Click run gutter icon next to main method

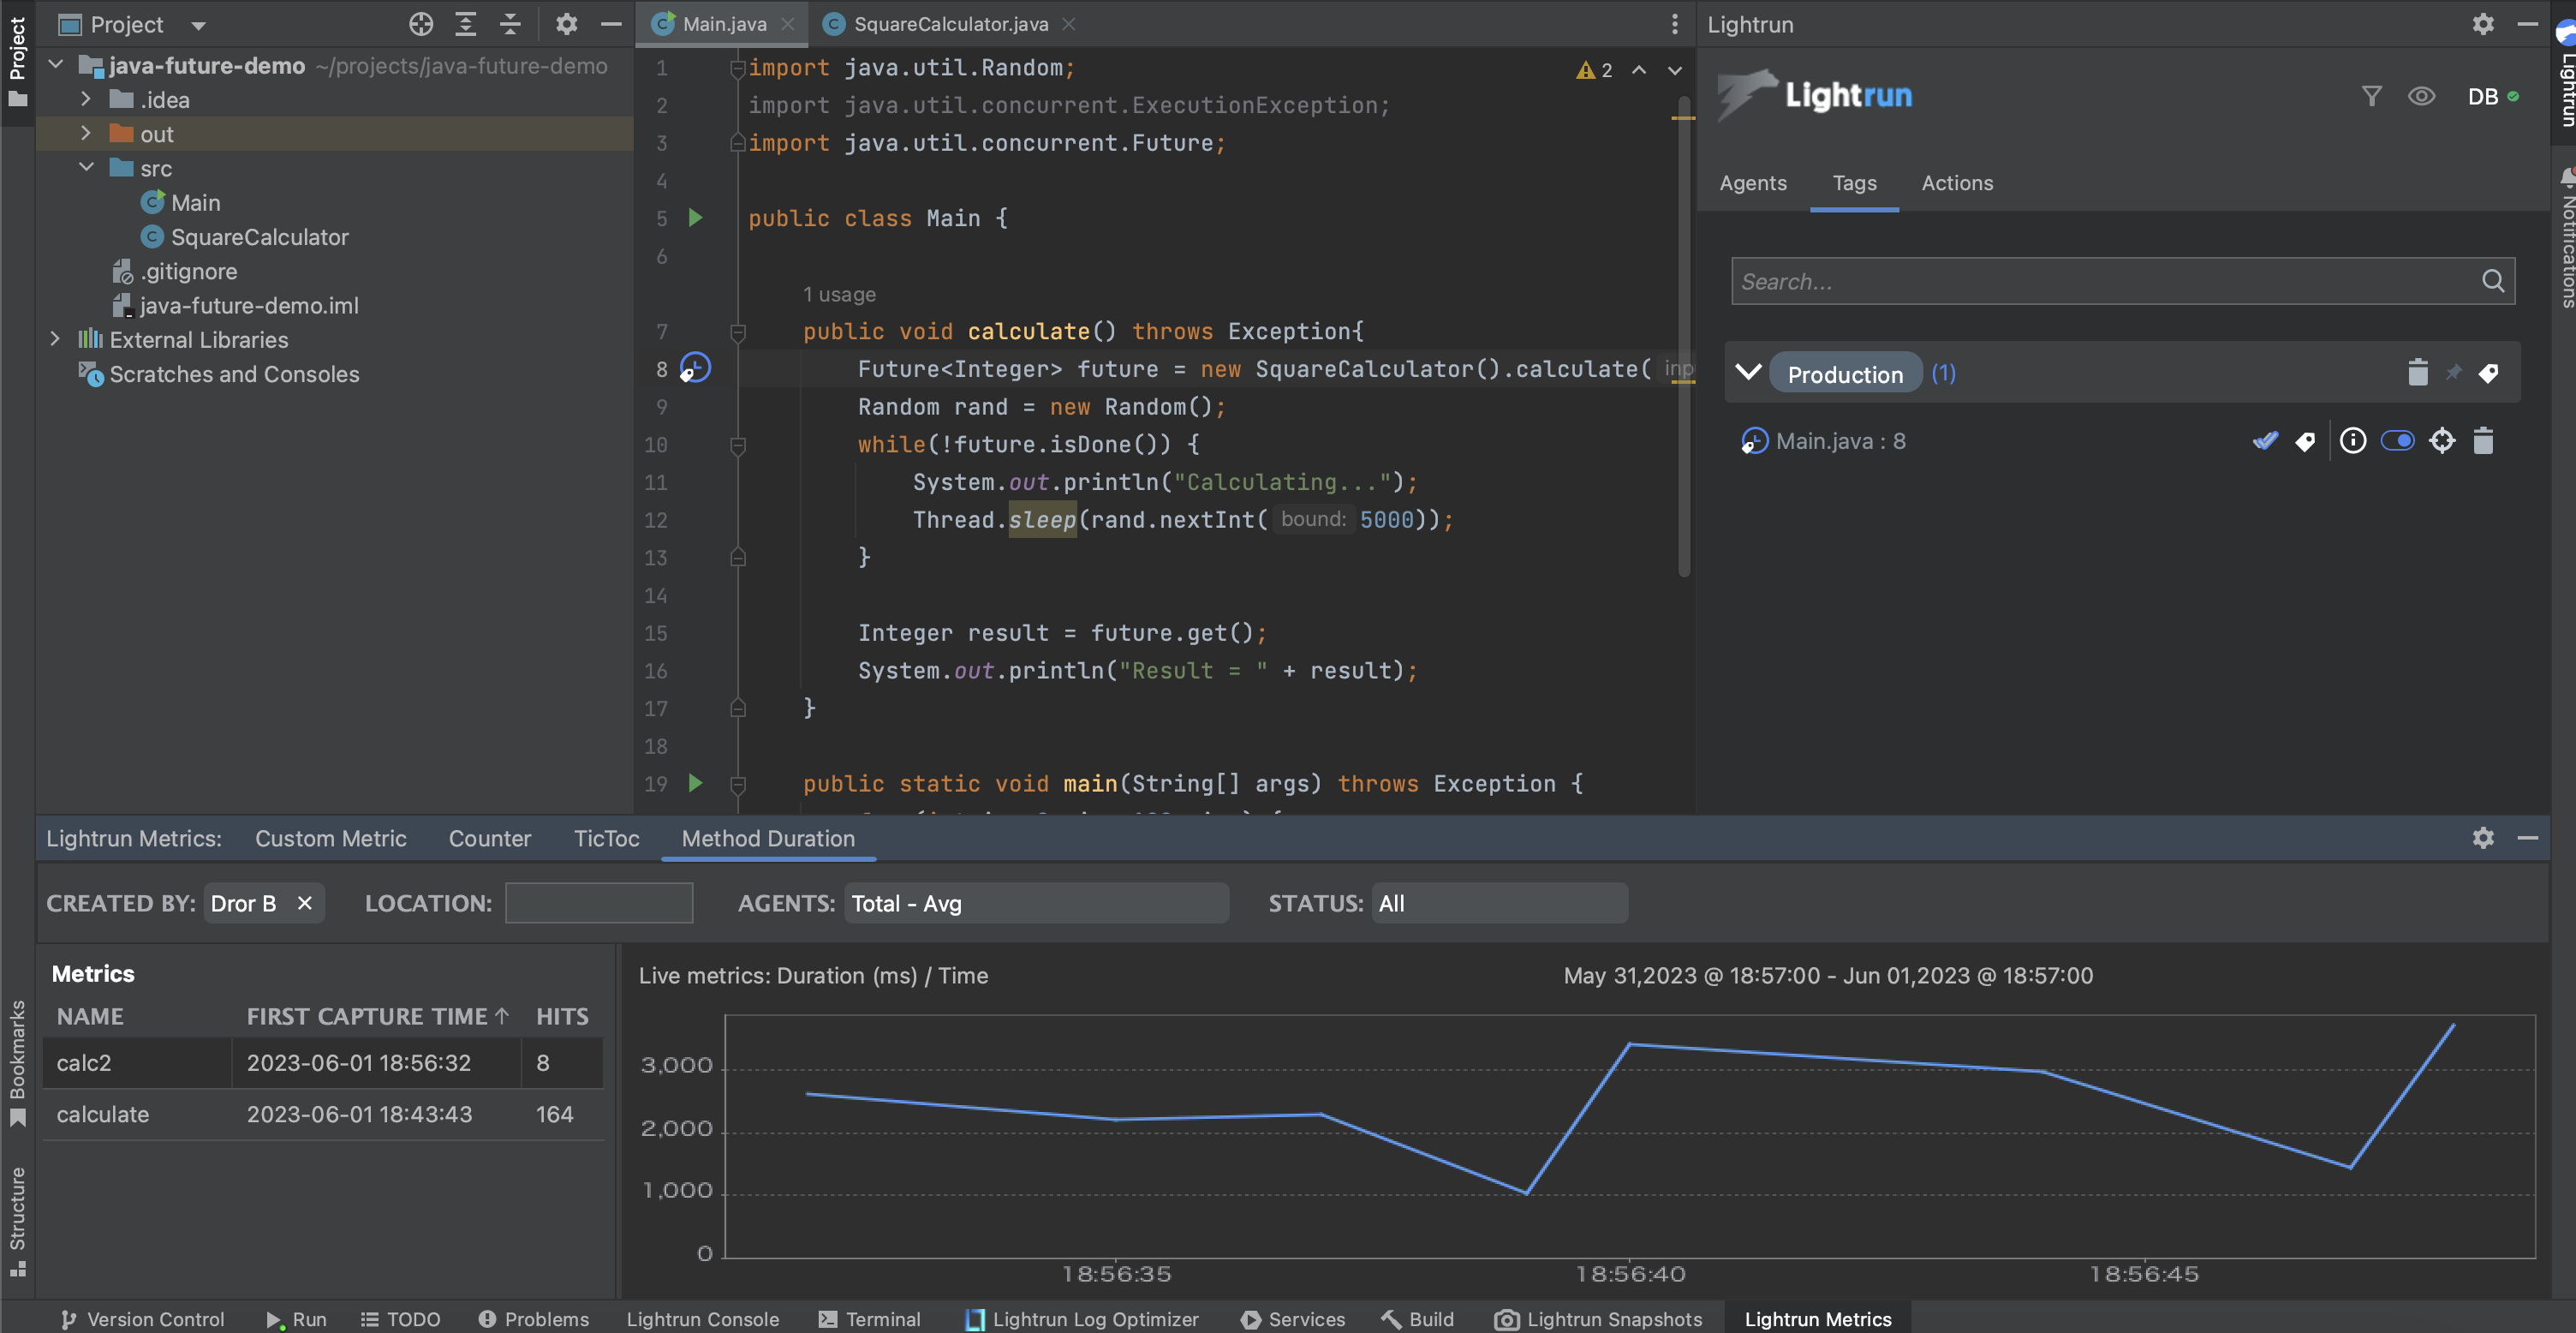tap(695, 783)
